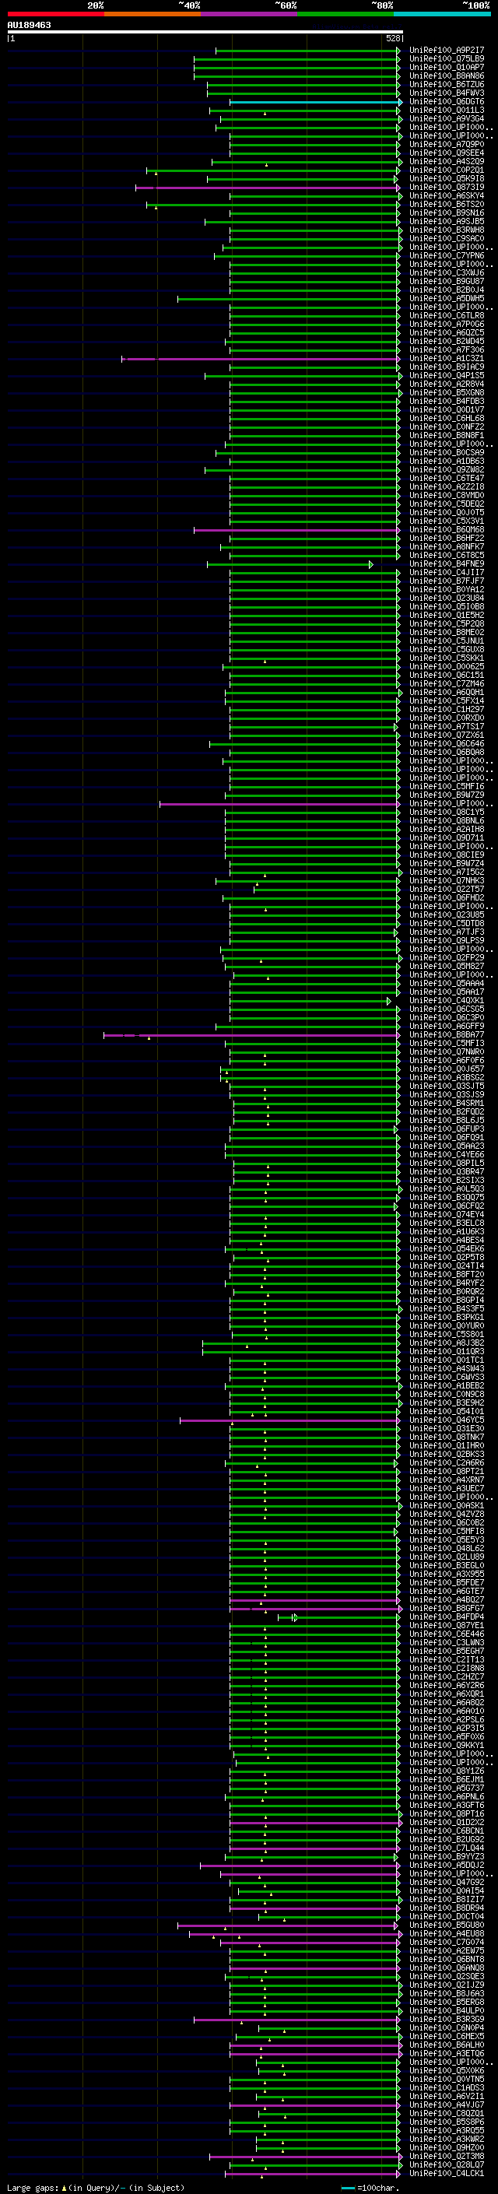The image size is (498, 2194).
Task: Select hit label UniRef100_Q7NWR0
Action: tap(447, 1052)
